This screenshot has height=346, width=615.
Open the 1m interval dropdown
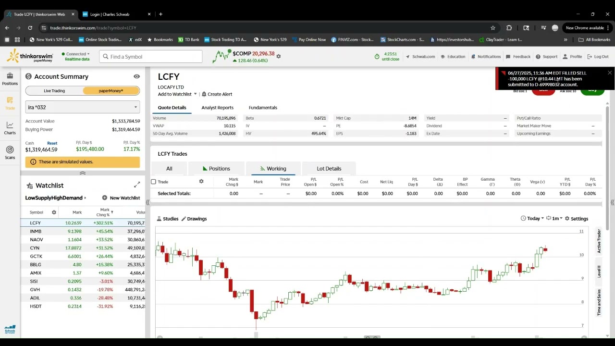click(x=554, y=219)
